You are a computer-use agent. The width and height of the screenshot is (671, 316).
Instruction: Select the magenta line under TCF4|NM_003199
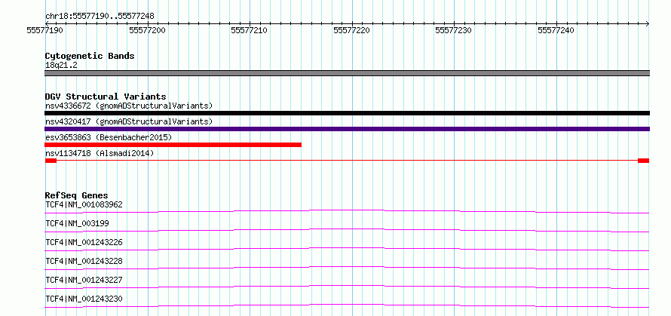point(347,230)
